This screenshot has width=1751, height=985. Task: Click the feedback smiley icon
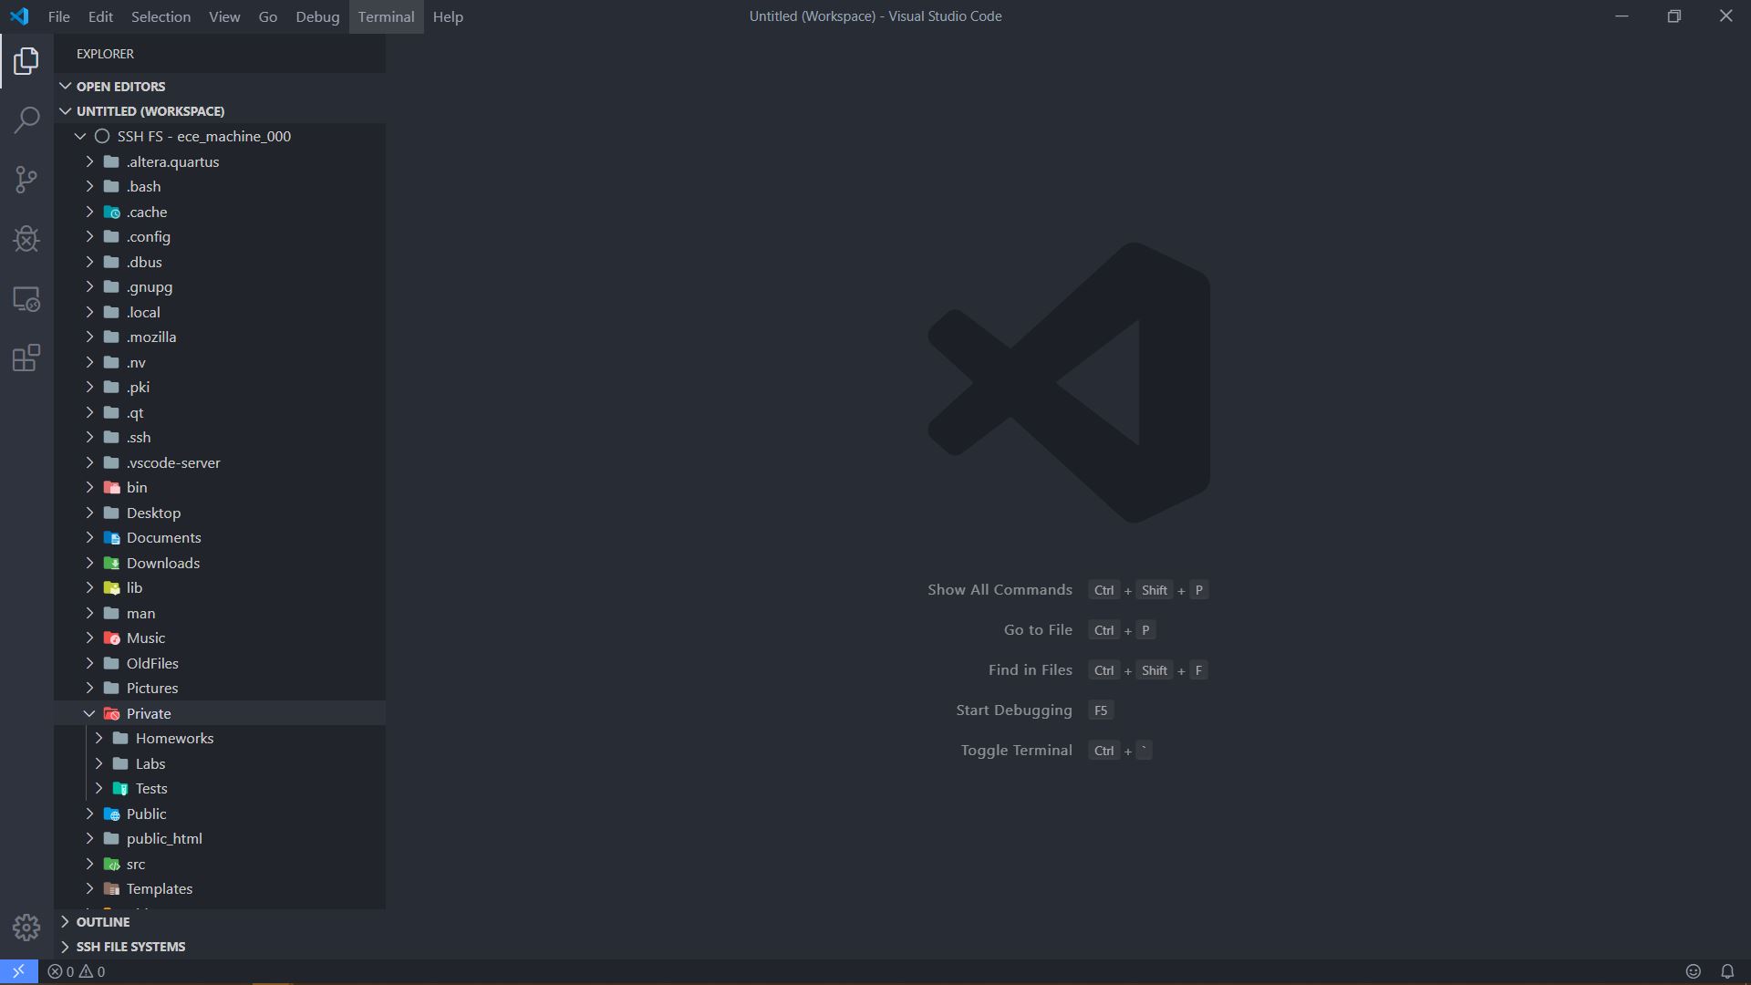pos(1694,971)
